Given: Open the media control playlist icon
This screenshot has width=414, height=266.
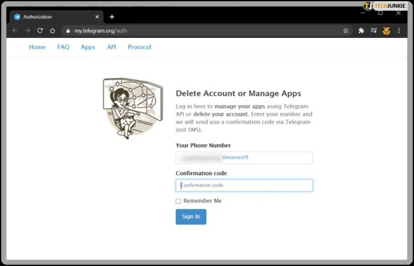Looking at the screenshot, I should click(x=374, y=31).
